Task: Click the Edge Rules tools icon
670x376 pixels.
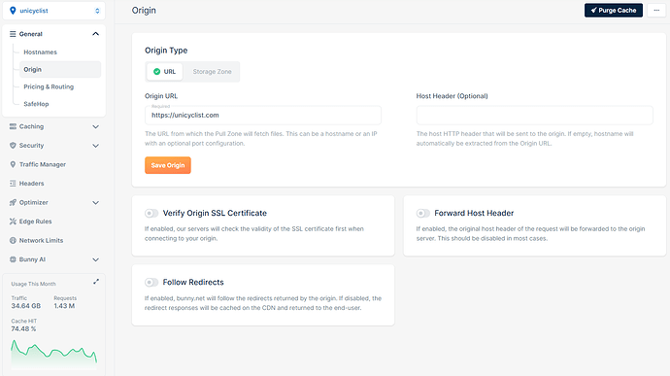Action: tap(13, 222)
